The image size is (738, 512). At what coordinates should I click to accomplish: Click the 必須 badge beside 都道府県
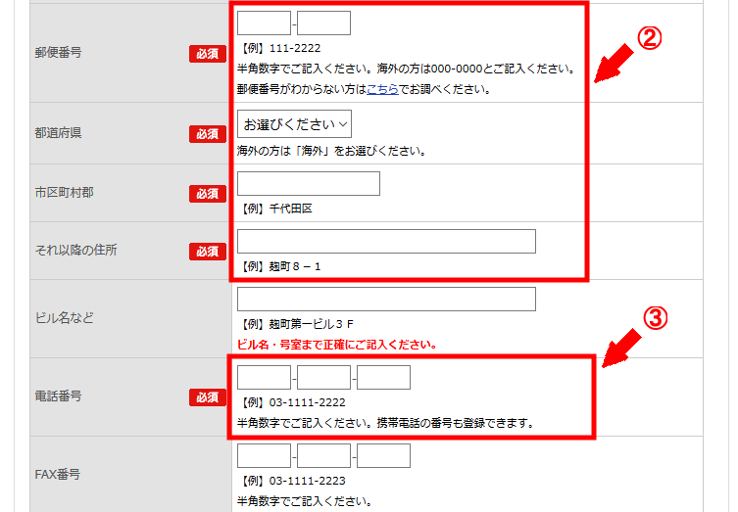[208, 134]
